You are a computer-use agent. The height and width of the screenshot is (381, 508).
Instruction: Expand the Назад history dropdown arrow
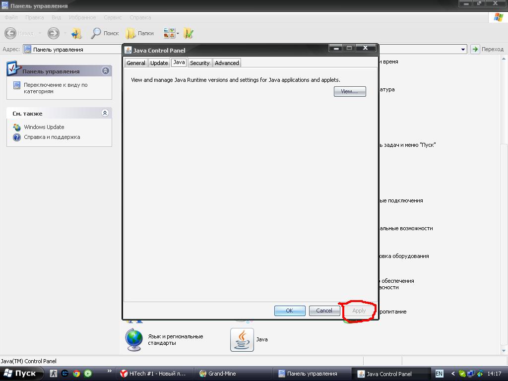(40, 33)
